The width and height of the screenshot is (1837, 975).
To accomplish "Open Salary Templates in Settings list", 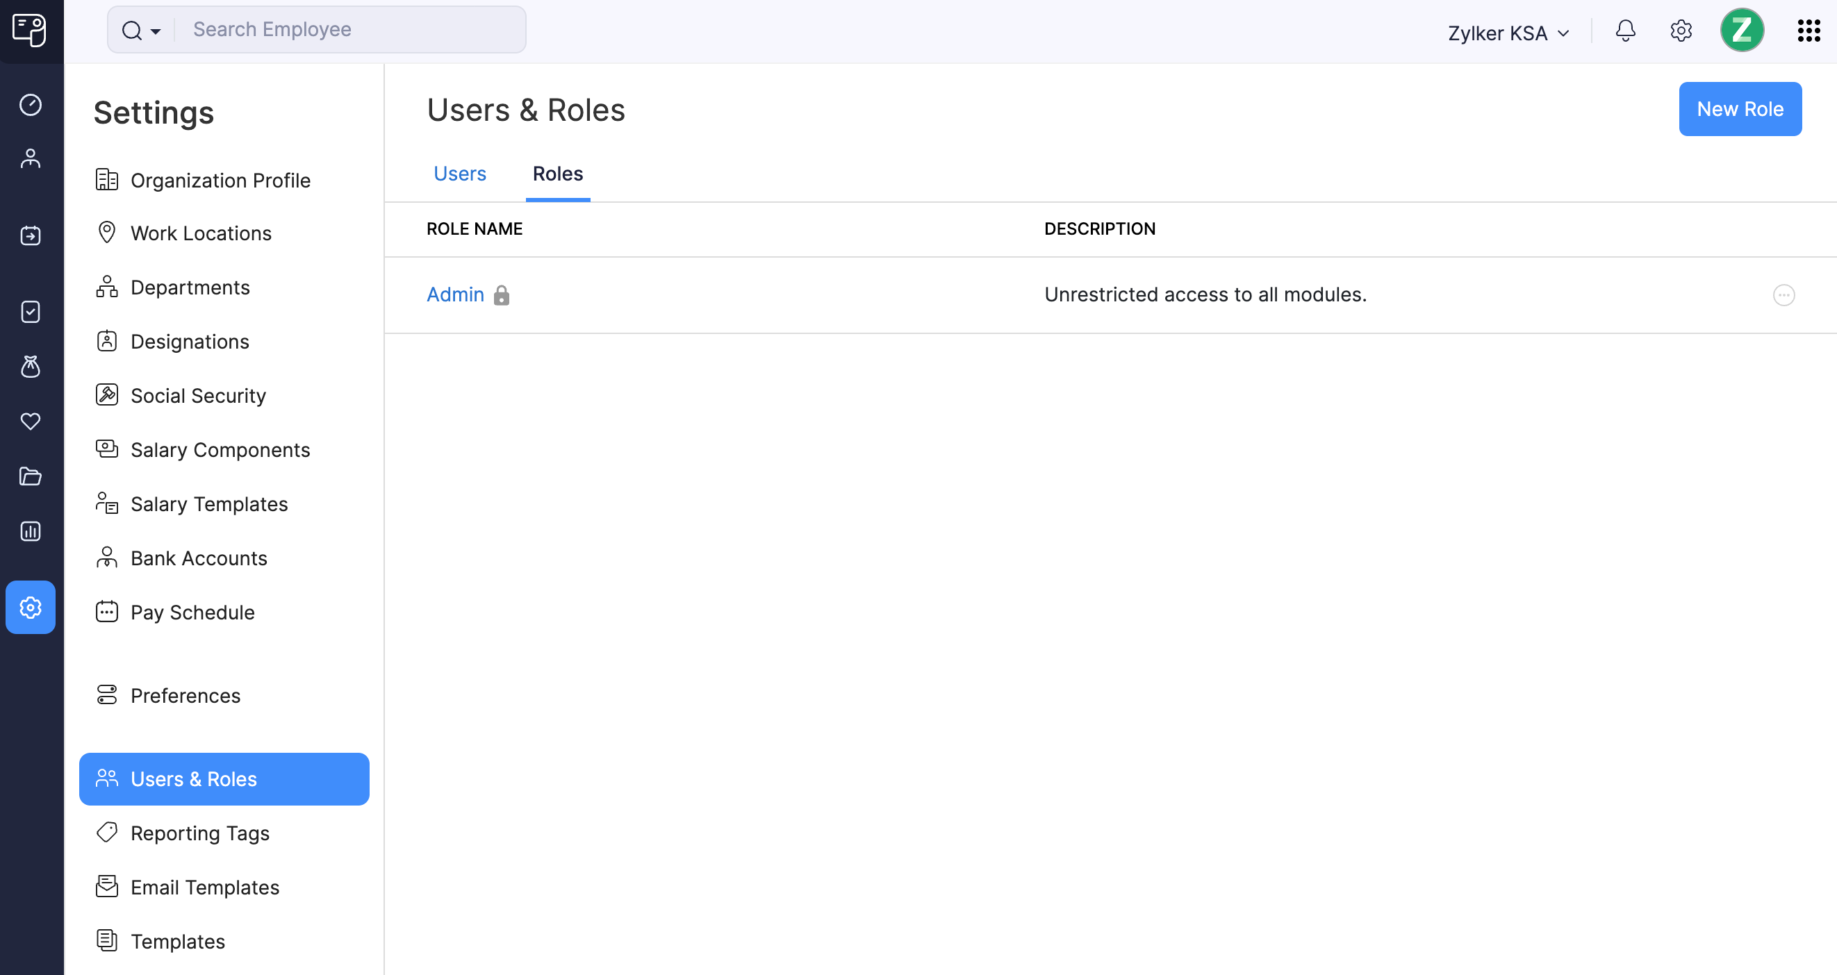I will click(x=208, y=504).
